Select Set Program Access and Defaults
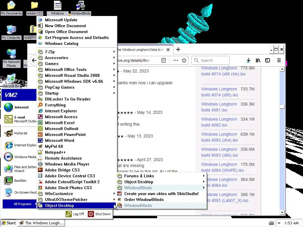Screen dimensions: 303x227 pos(77,38)
